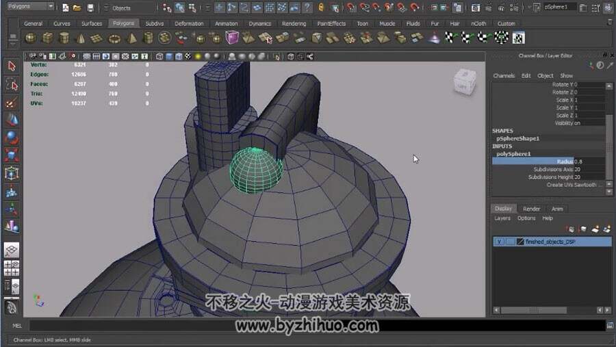This screenshot has height=347, width=616.
Task: Select the Rotate tool sphere icon
Action: (x=12, y=137)
